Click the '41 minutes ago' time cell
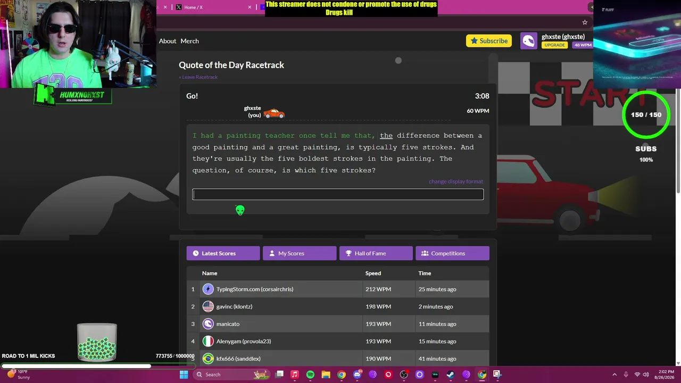The image size is (681, 383). point(437,359)
